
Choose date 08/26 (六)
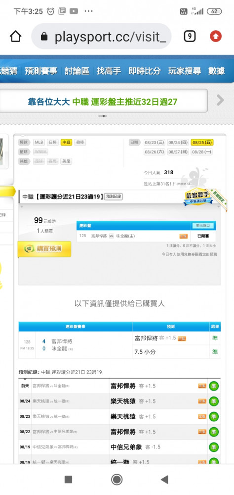(155, 152)
